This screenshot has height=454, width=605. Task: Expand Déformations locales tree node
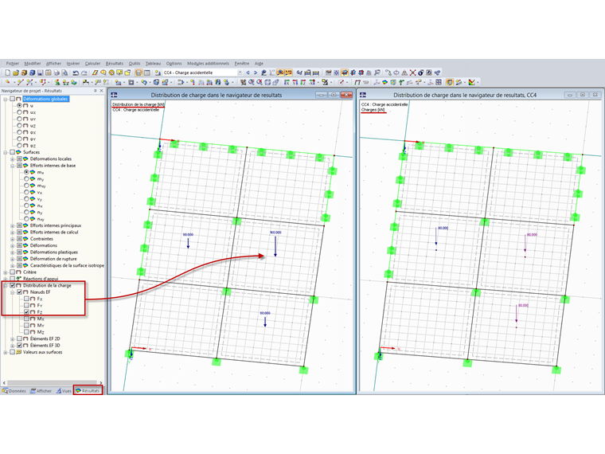pos(13,159)
